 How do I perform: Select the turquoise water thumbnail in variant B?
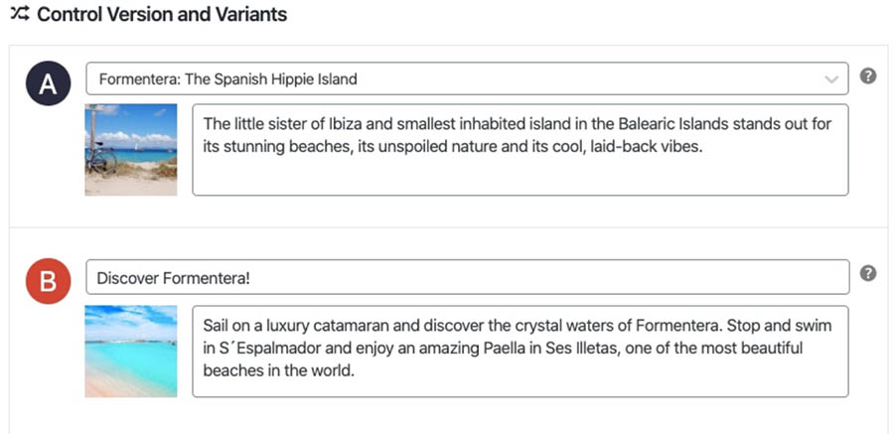131,351
